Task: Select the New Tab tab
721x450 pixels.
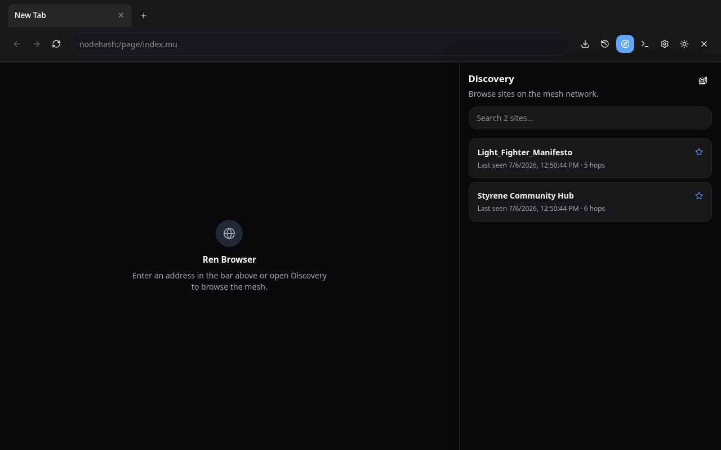Action: [x=70, y=15]
